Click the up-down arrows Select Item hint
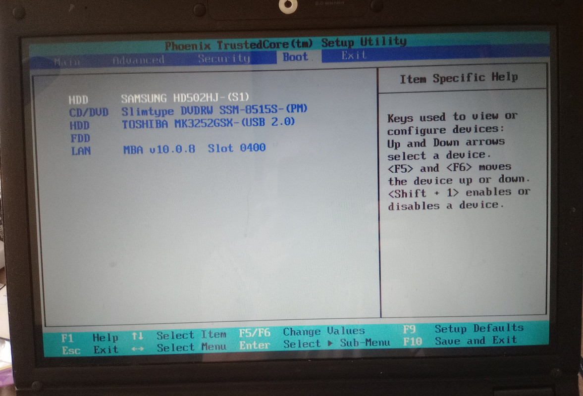The width and height of the screenshot is (583, 396). point(179,336)
